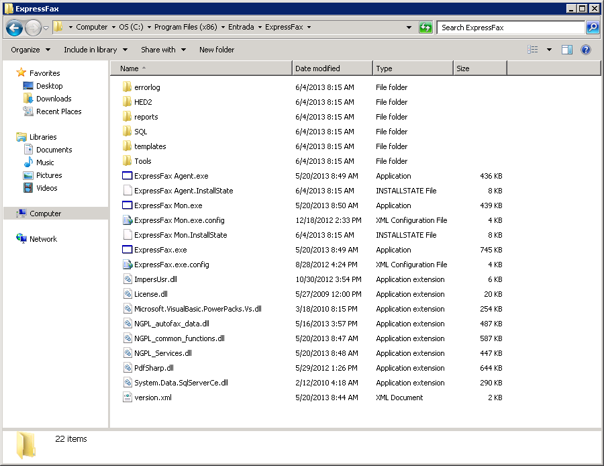Toggle the preview pane icon
This screenshot has width=604, height=466.
tap(567, 50)
